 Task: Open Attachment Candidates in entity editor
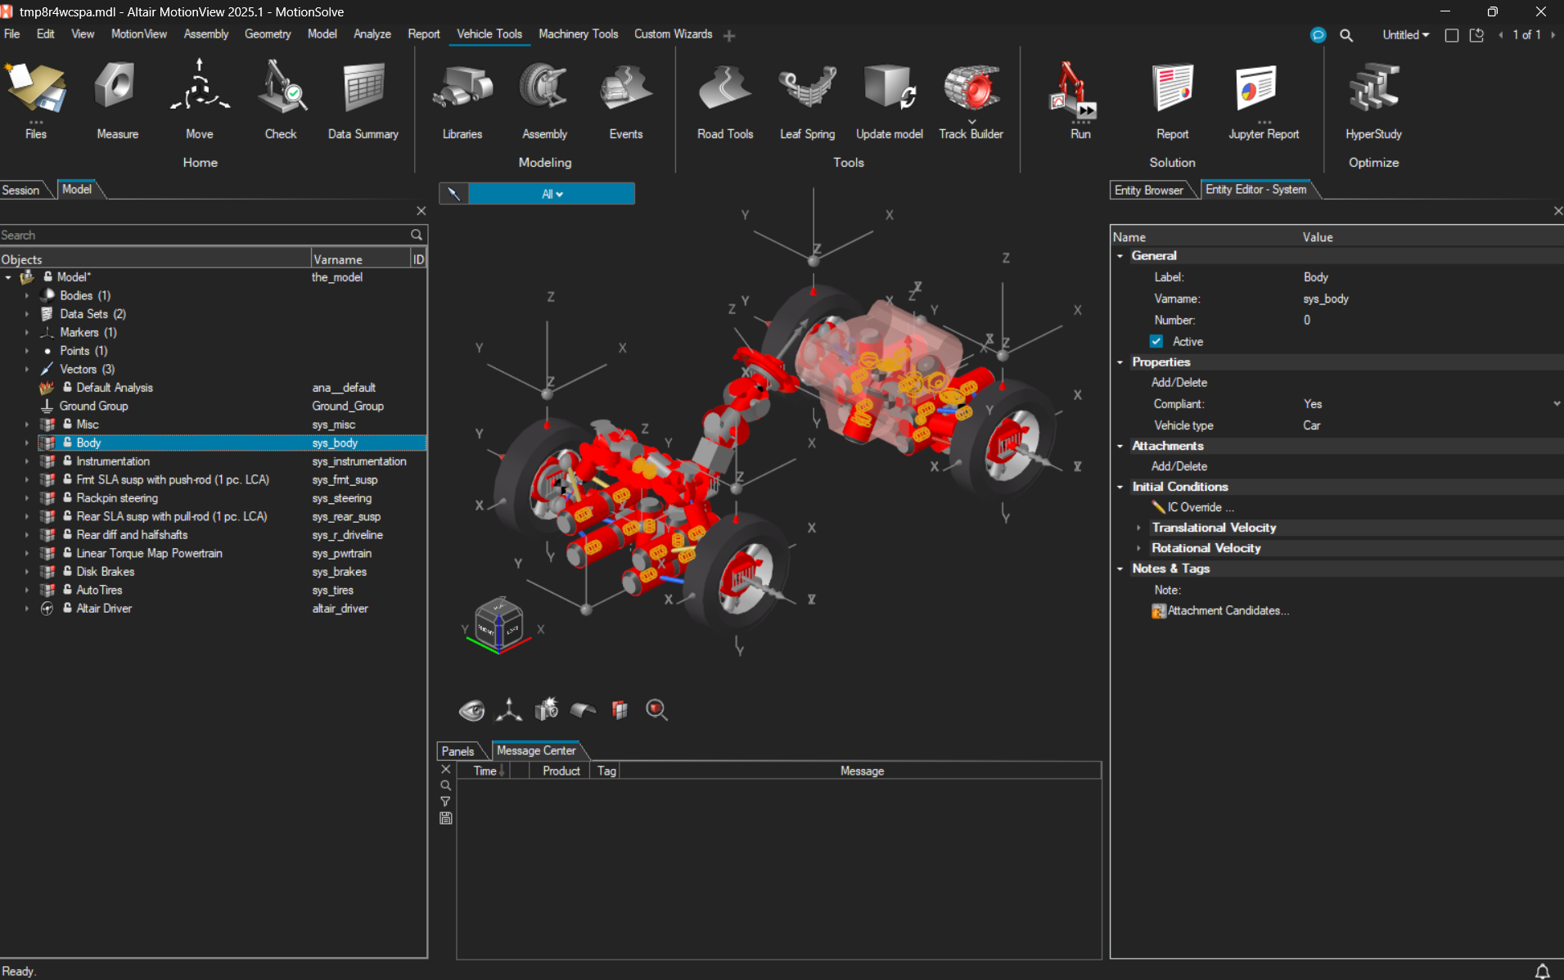pyautogui.click(x=1220, y=611)
